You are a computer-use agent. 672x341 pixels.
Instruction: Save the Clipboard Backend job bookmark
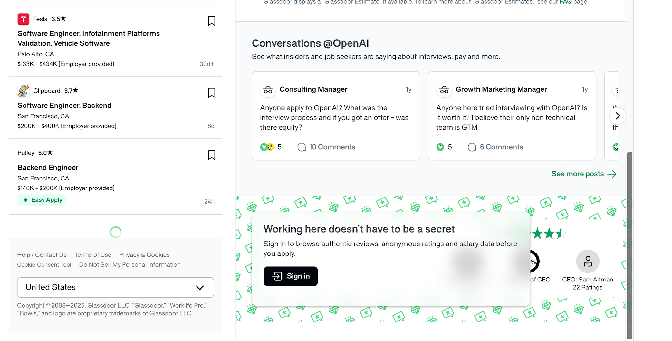click(211, 93)
